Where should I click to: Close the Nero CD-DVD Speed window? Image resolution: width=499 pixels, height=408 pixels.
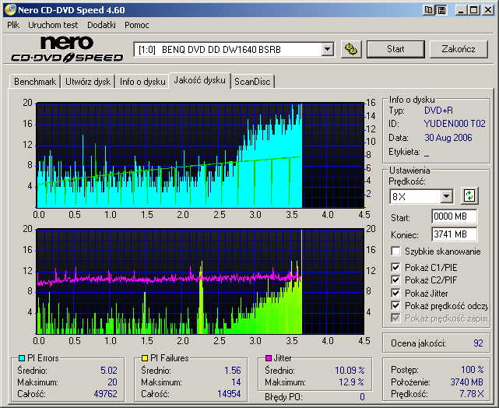(x=487, y=10)
